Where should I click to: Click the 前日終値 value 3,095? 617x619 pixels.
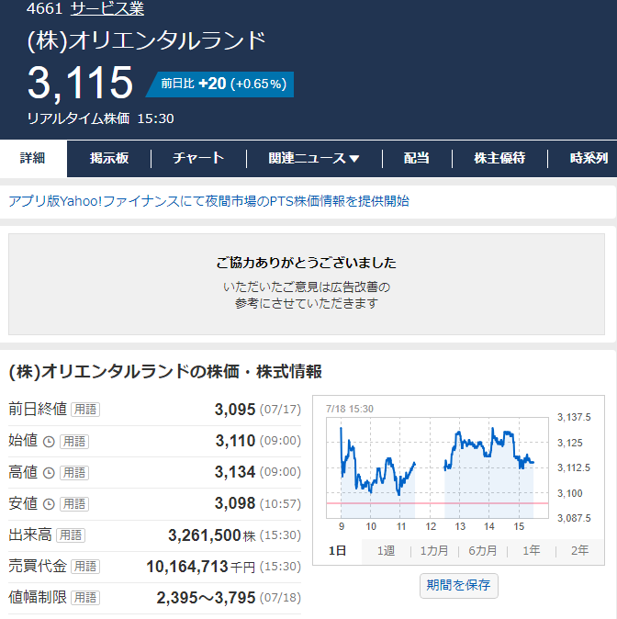[x=235, y=410]
